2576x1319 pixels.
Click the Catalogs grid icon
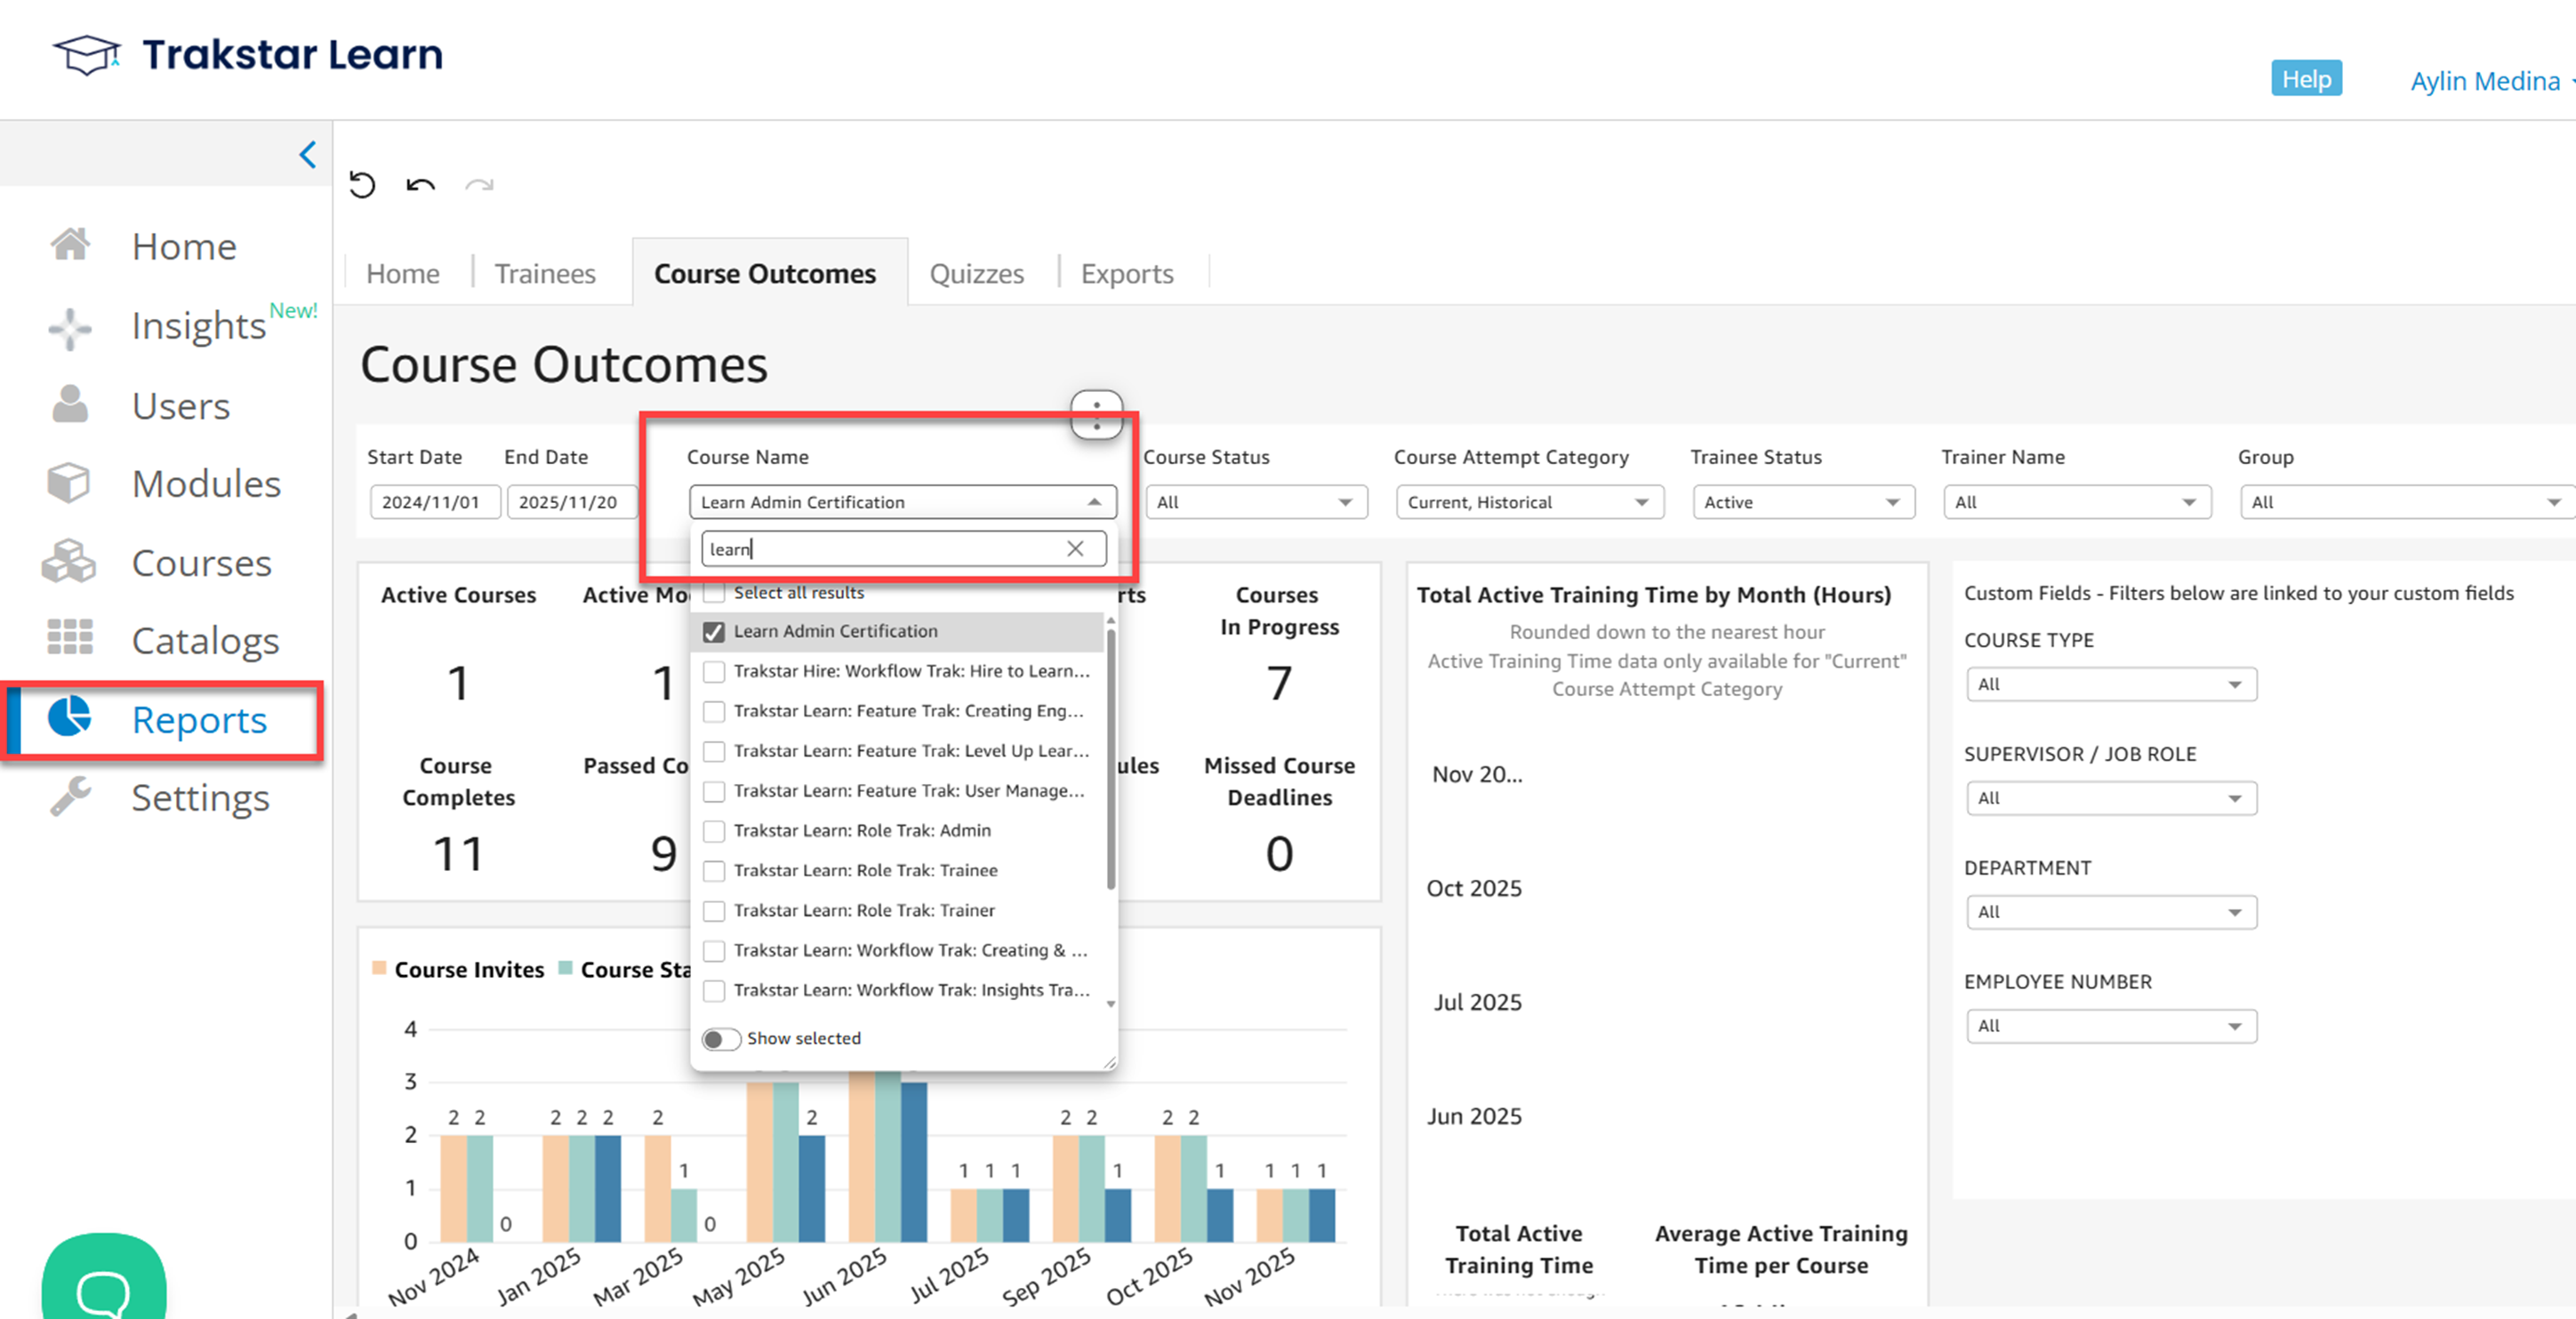coord(69,637)
